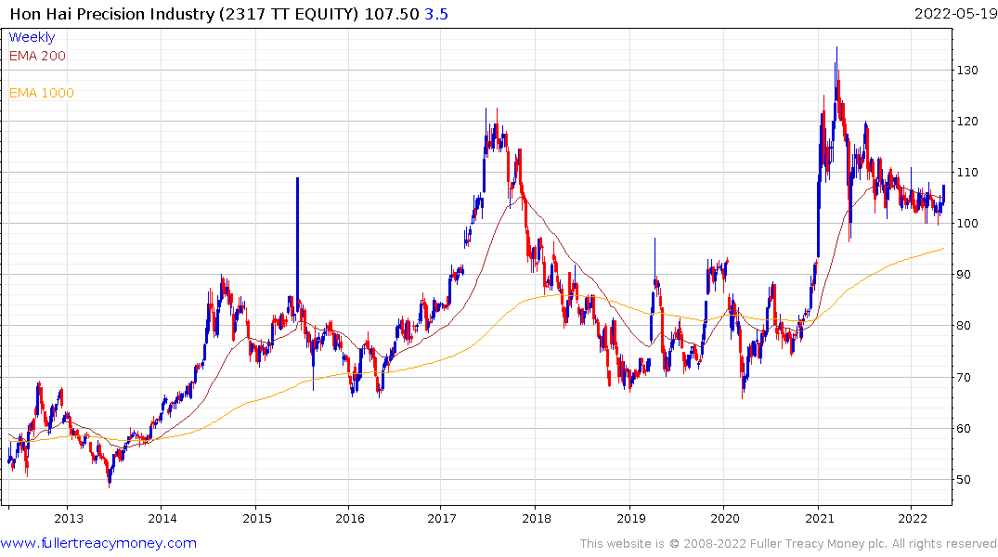Click the 2022 label on the time axis

912,518
